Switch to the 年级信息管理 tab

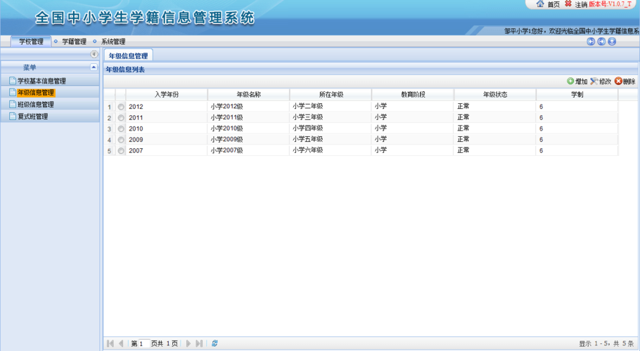point(128,55)
